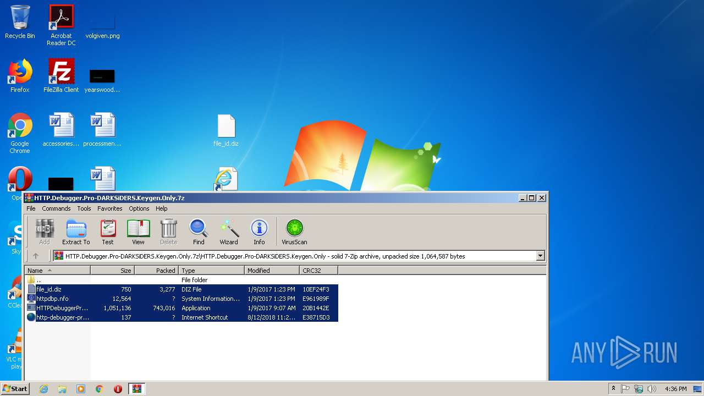Open the File menu
The height and width of the screenshot is (396, 704).
tap(31, 208)
